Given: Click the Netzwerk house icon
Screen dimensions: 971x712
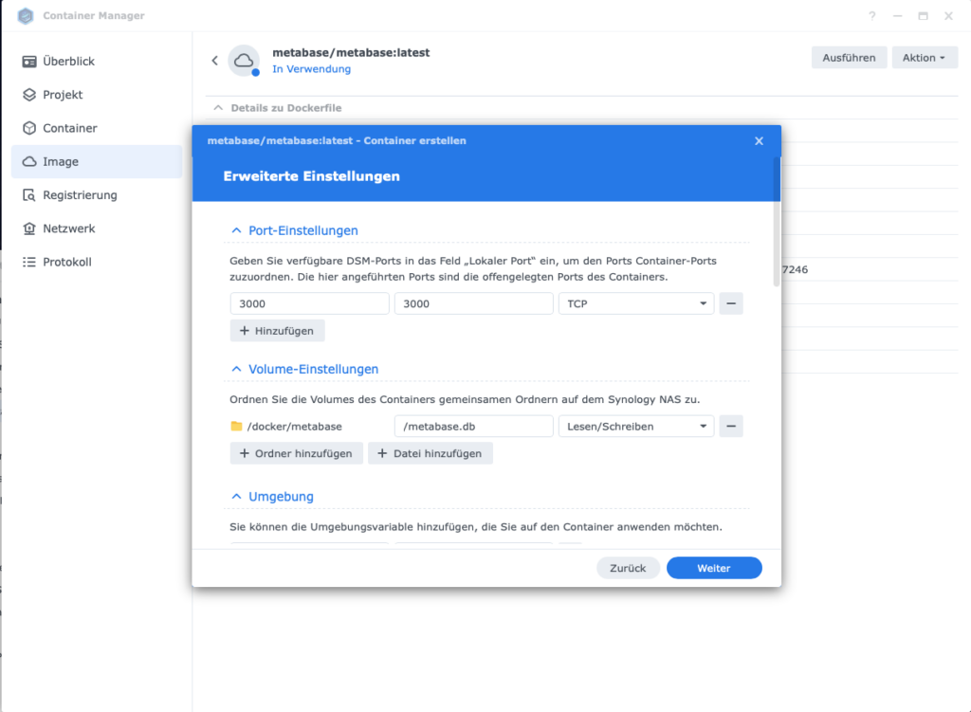Looking at the screenshot, I should click(x=29, y=228).
